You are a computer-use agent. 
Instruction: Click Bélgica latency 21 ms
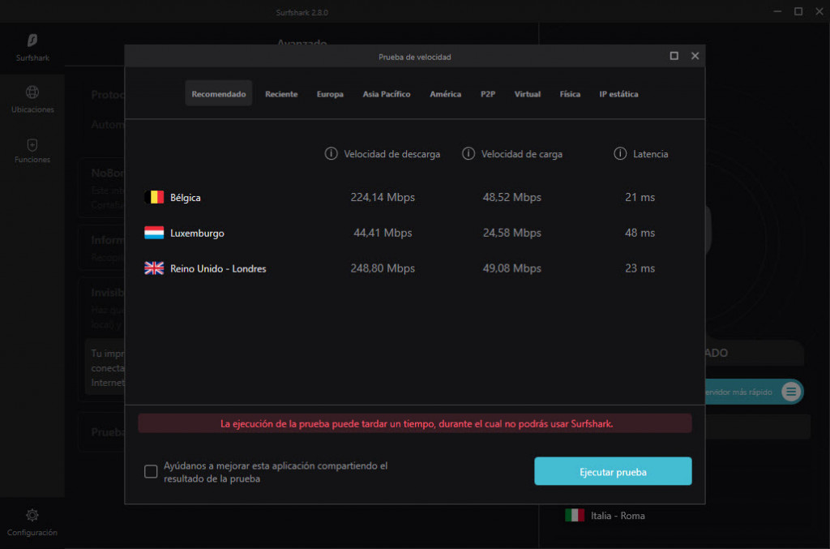point(640,198)
